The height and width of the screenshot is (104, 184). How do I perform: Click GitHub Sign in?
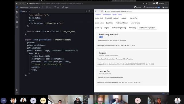[138, 7]
